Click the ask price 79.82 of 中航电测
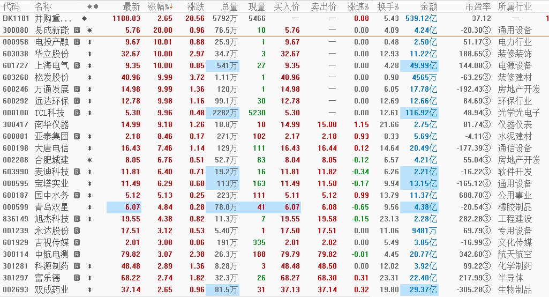Screen dimensions: 549x297 pyautogui.click(x=327, y=254)
